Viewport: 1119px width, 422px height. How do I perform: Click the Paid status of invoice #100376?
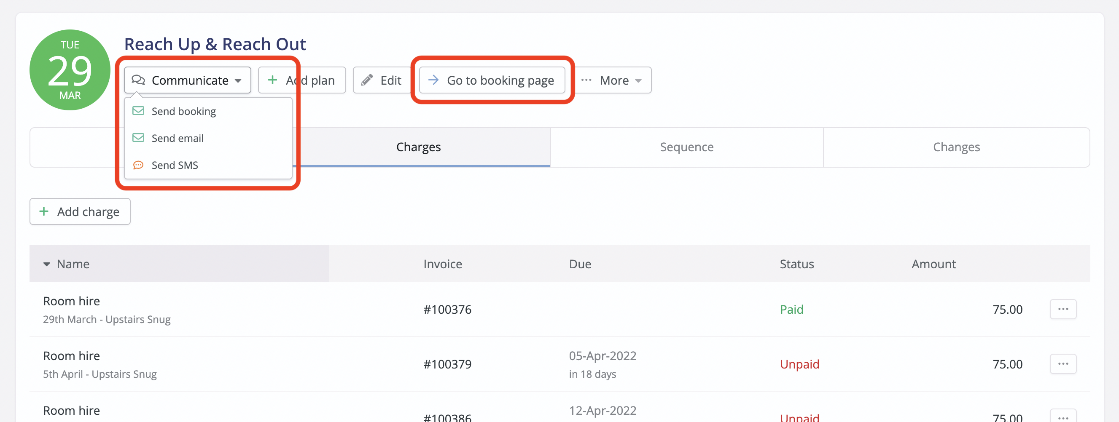791,310
